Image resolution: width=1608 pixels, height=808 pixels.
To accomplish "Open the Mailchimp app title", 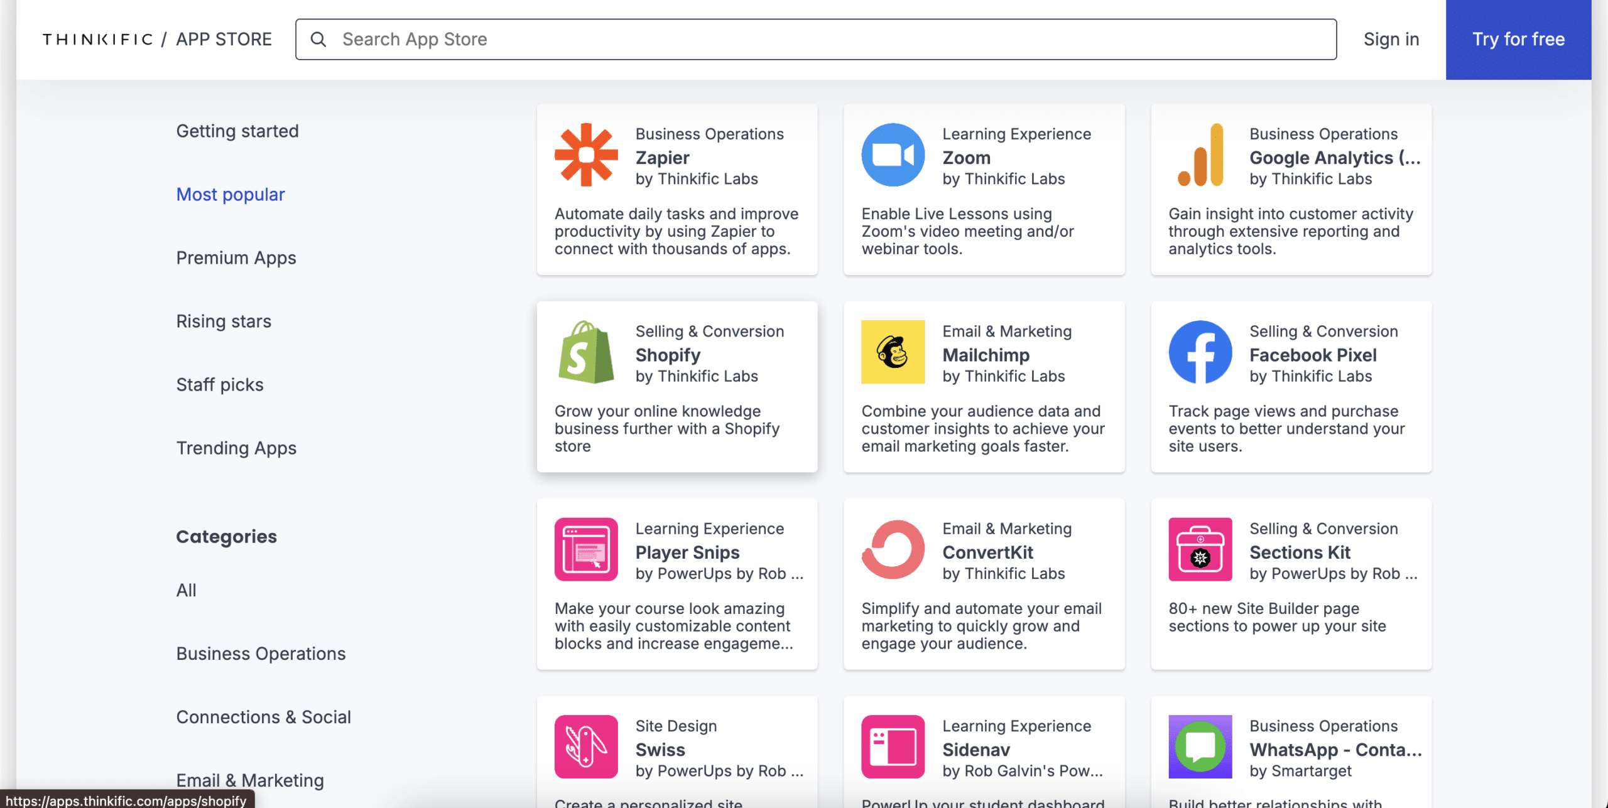I will coord(986,355).
